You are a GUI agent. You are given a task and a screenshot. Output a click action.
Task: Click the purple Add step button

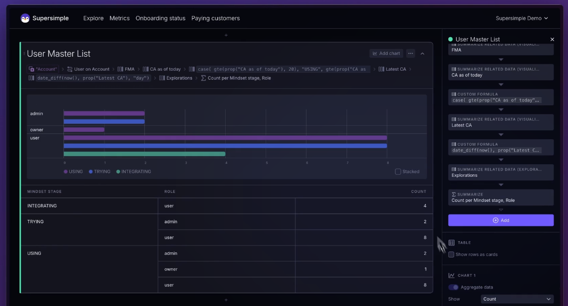[500, 220]
